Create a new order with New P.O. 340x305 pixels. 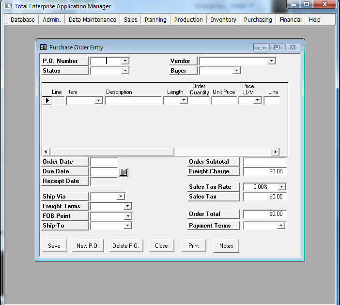click(88, 246)
